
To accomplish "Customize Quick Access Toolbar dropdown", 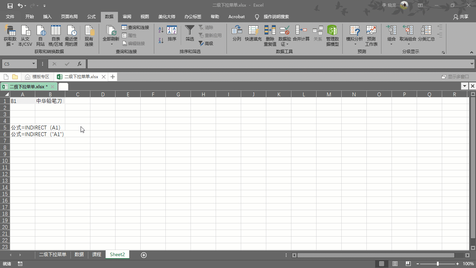I will 44,6.
